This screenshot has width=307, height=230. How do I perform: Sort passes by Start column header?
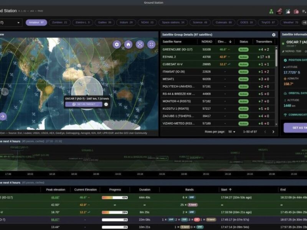[x=226, y=189]
